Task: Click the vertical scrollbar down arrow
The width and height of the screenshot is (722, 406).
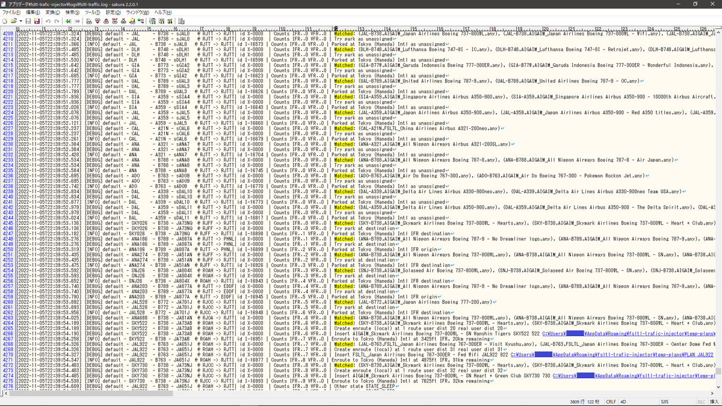Action: click(718, 387)
